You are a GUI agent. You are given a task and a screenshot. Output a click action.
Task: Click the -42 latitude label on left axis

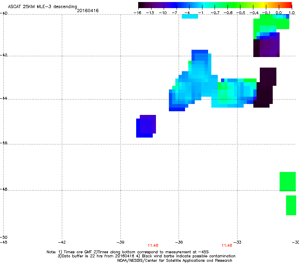tap(4, 55)
